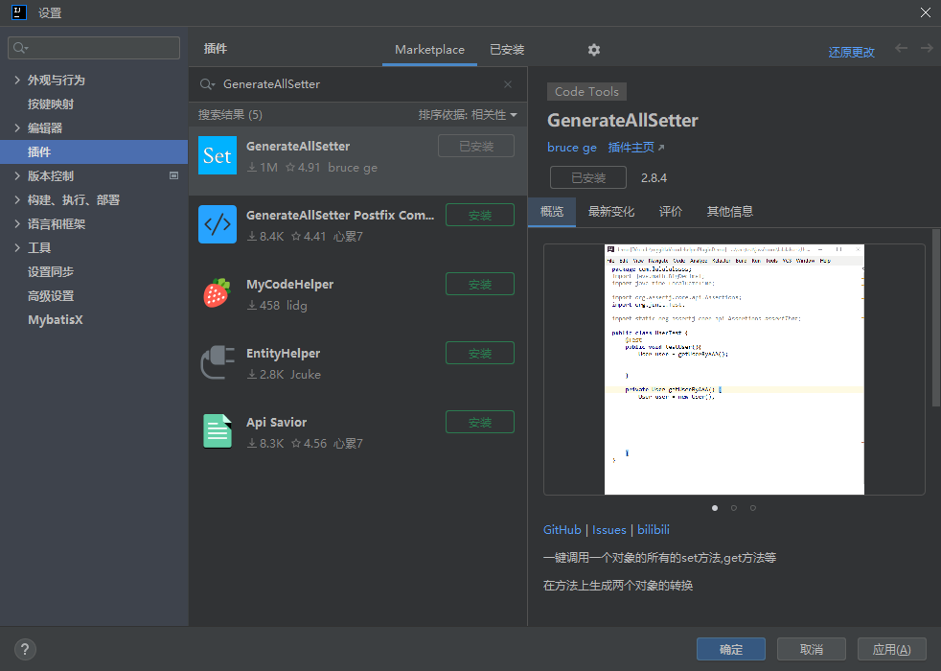Open the Issues link

[609, 530]
